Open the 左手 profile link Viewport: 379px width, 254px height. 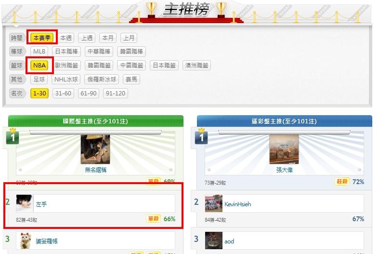[x=41, y=204]
